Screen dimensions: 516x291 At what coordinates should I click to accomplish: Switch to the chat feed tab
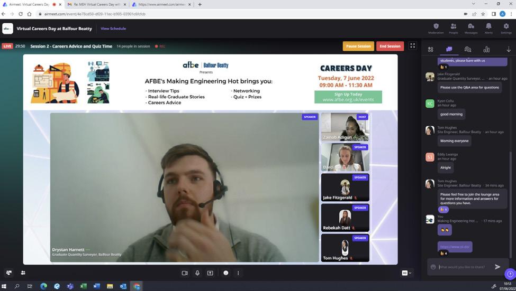click(449, 49)
